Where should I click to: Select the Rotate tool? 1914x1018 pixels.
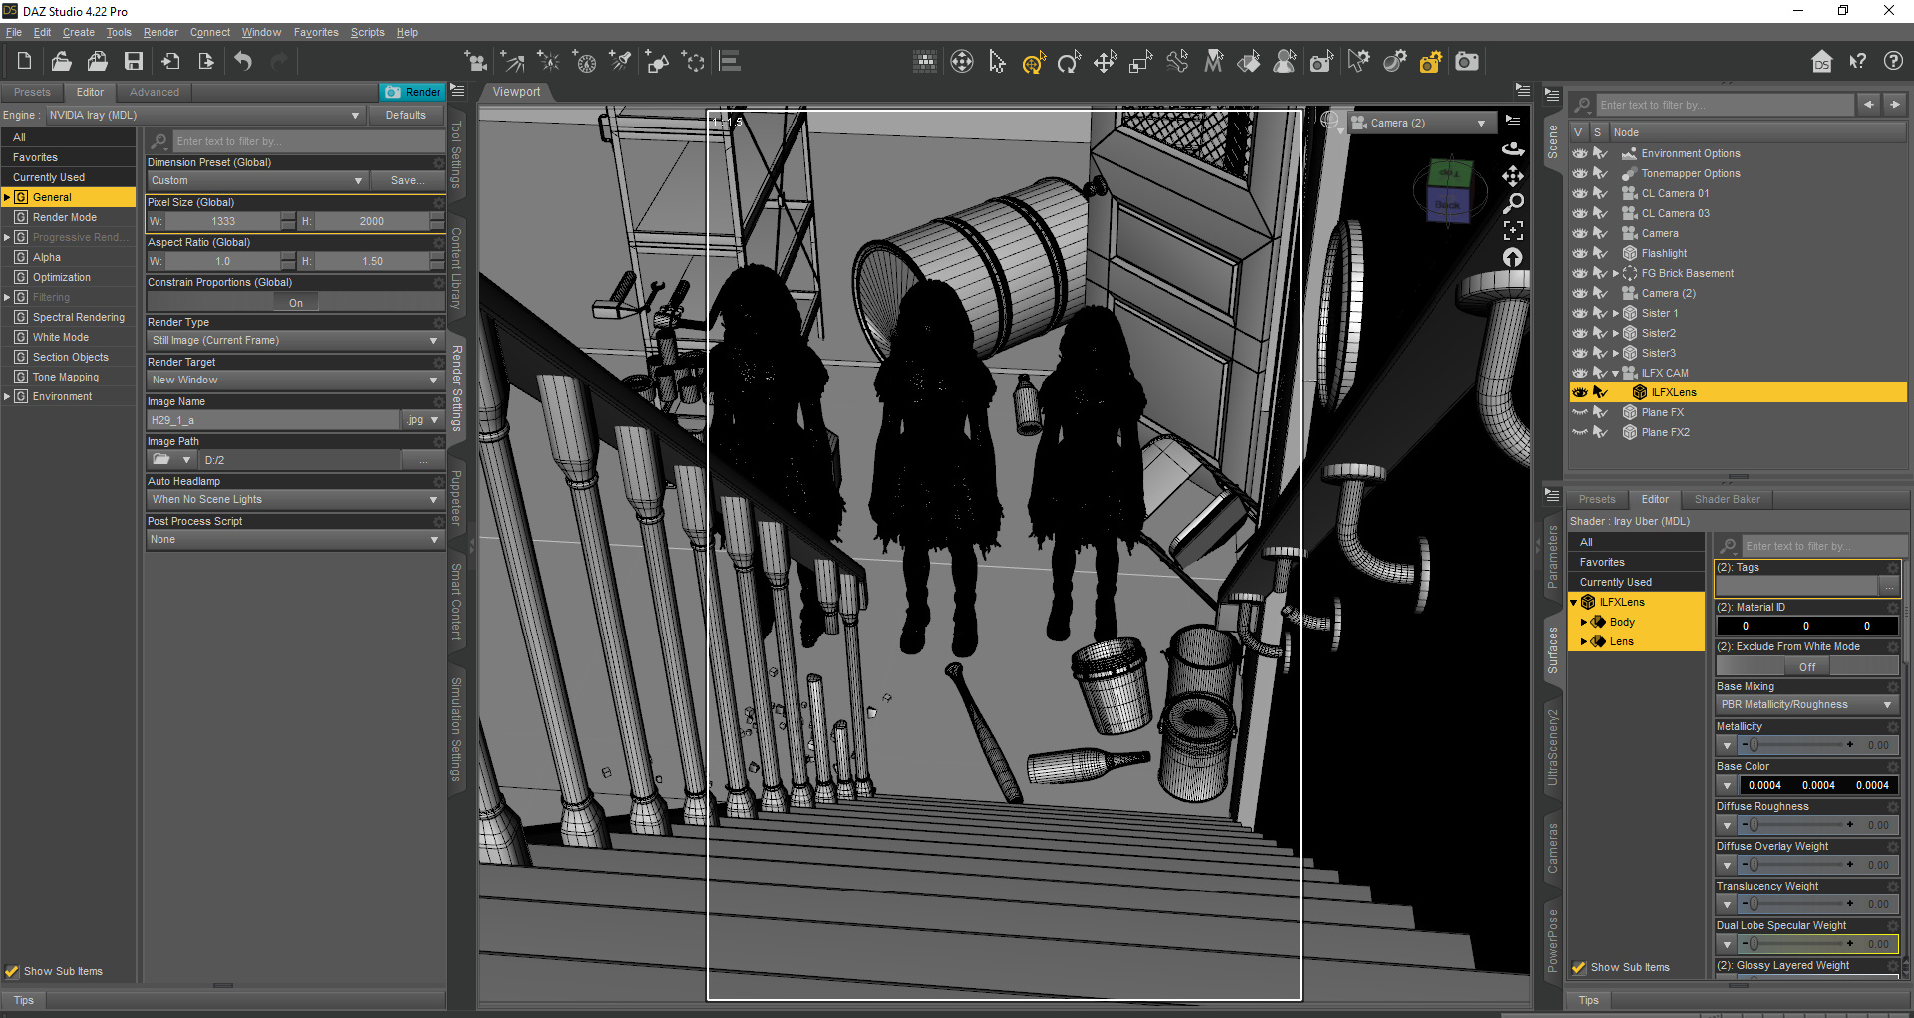(x=1069, y=62)
